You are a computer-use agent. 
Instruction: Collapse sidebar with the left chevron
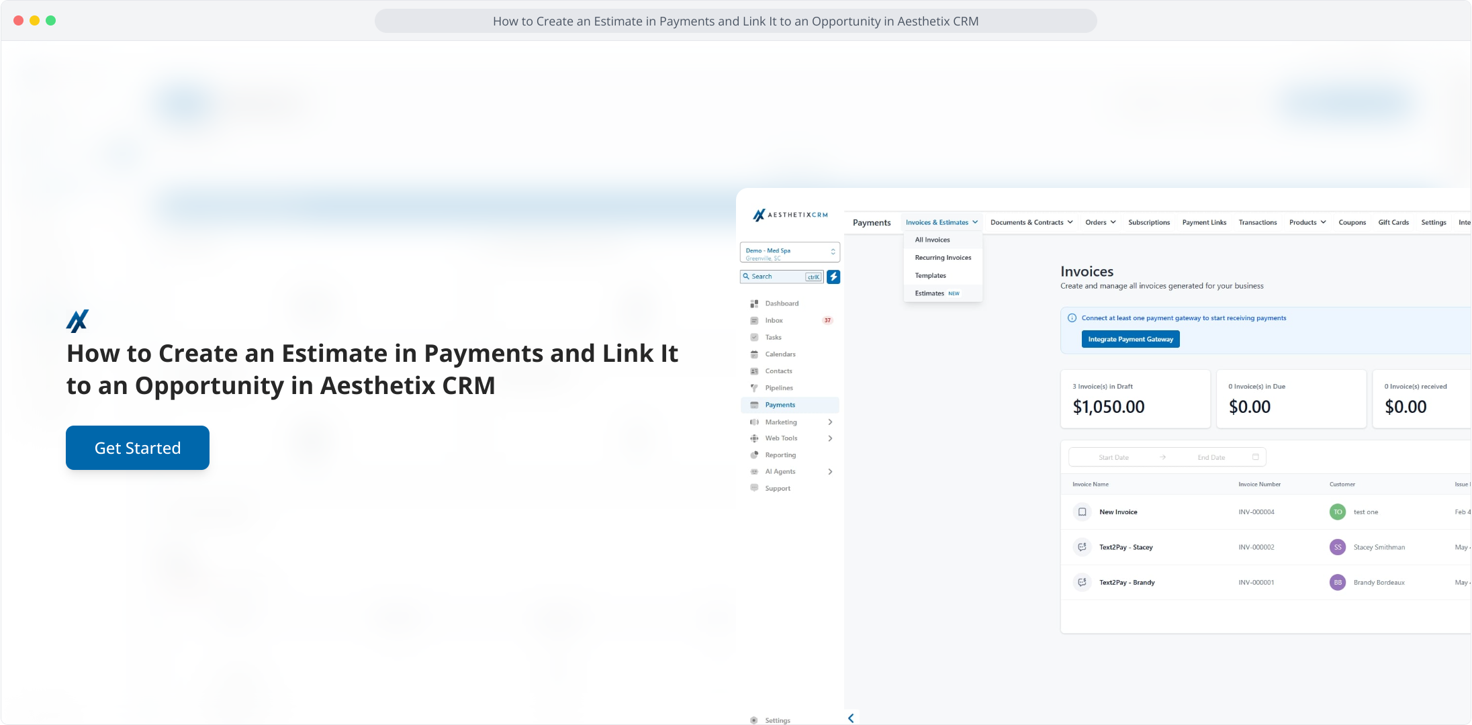[851, 718]
